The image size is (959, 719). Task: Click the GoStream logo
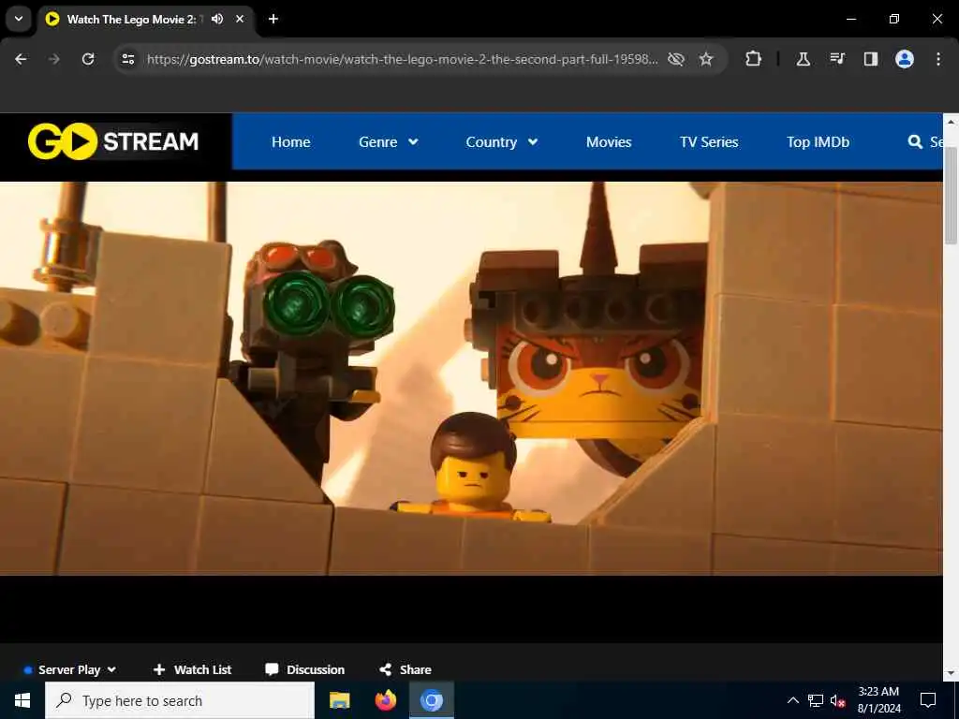(113, 141)
